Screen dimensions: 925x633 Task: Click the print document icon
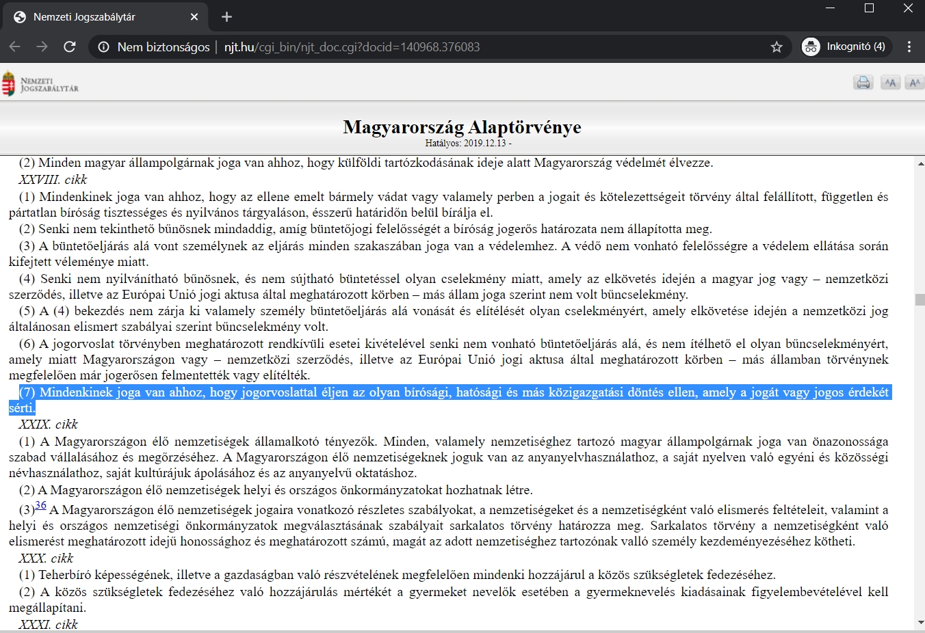tap(863, 83)
